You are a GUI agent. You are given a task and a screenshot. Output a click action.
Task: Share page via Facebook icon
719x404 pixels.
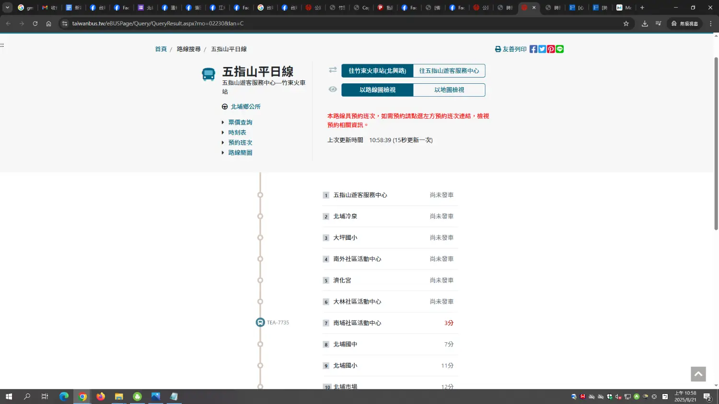[533, 49]
